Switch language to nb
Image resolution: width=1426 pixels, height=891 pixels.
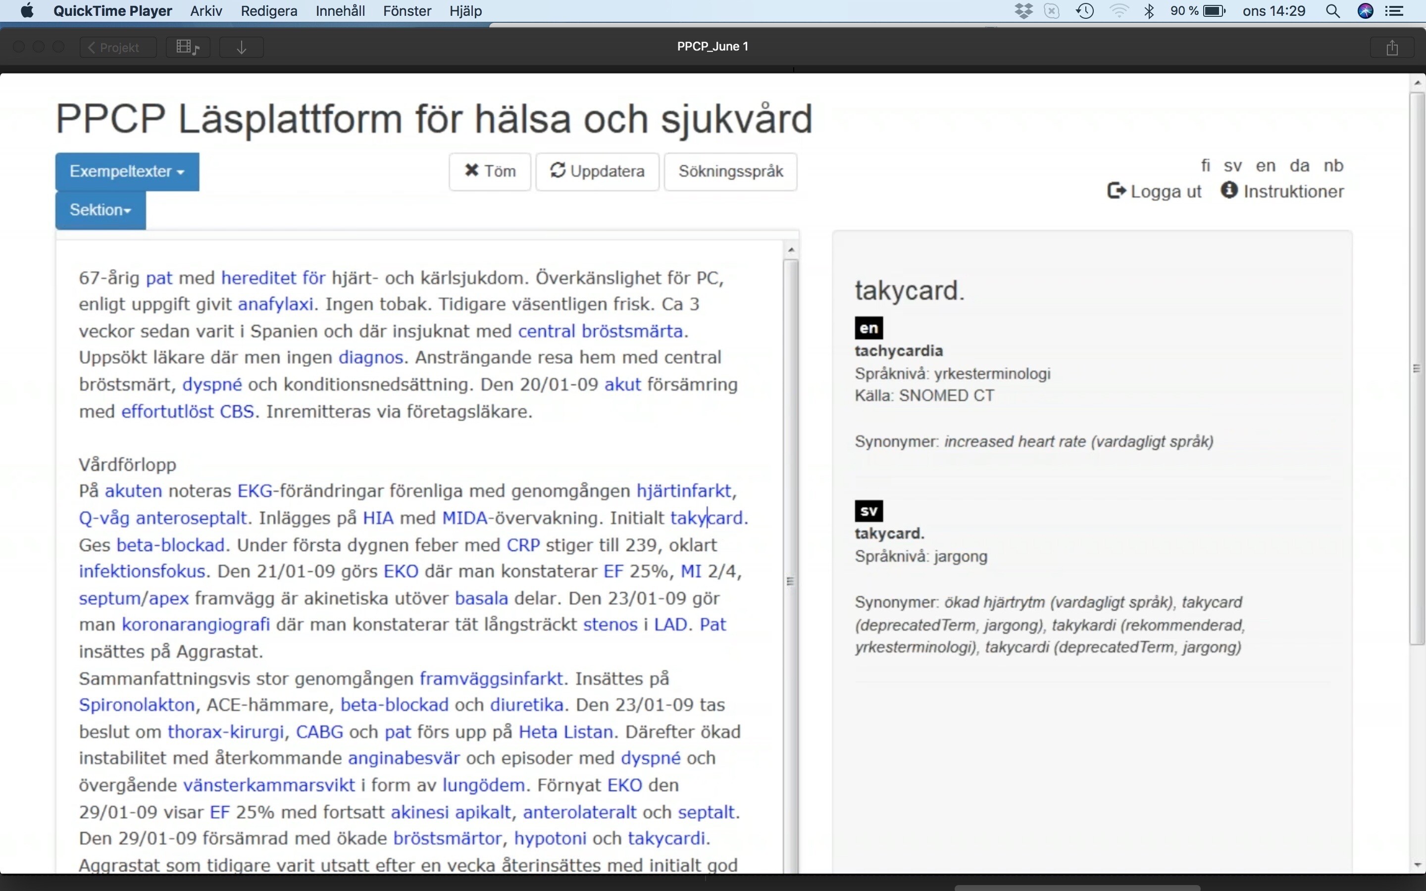point(1333,166)
